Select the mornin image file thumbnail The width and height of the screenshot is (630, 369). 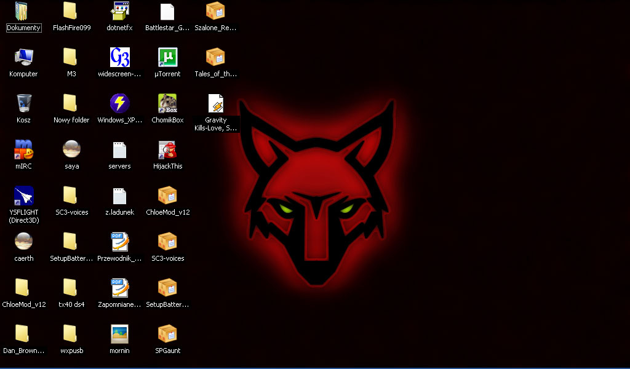pyautogui.click(x=119, y=334)
